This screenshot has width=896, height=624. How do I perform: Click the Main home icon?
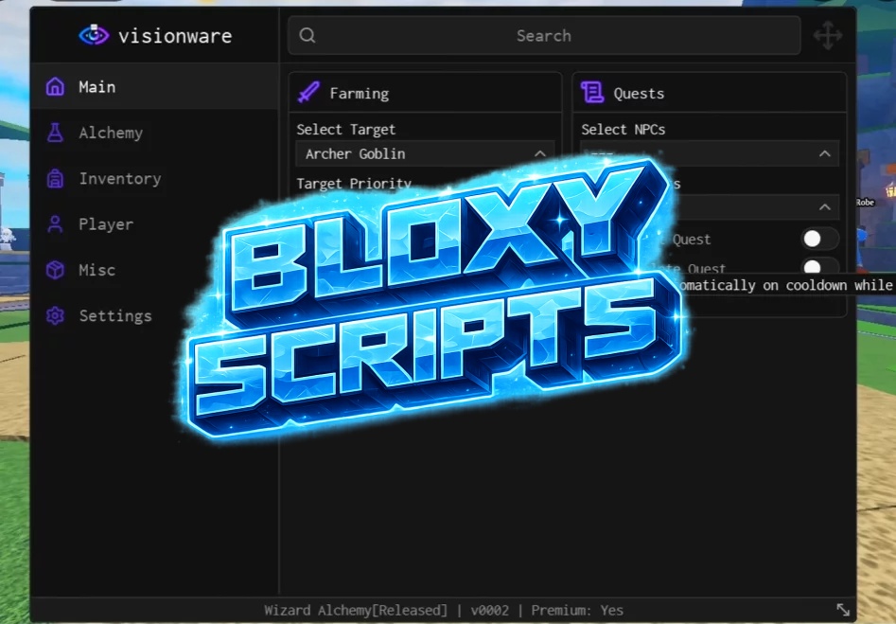[x=56, y=86]
